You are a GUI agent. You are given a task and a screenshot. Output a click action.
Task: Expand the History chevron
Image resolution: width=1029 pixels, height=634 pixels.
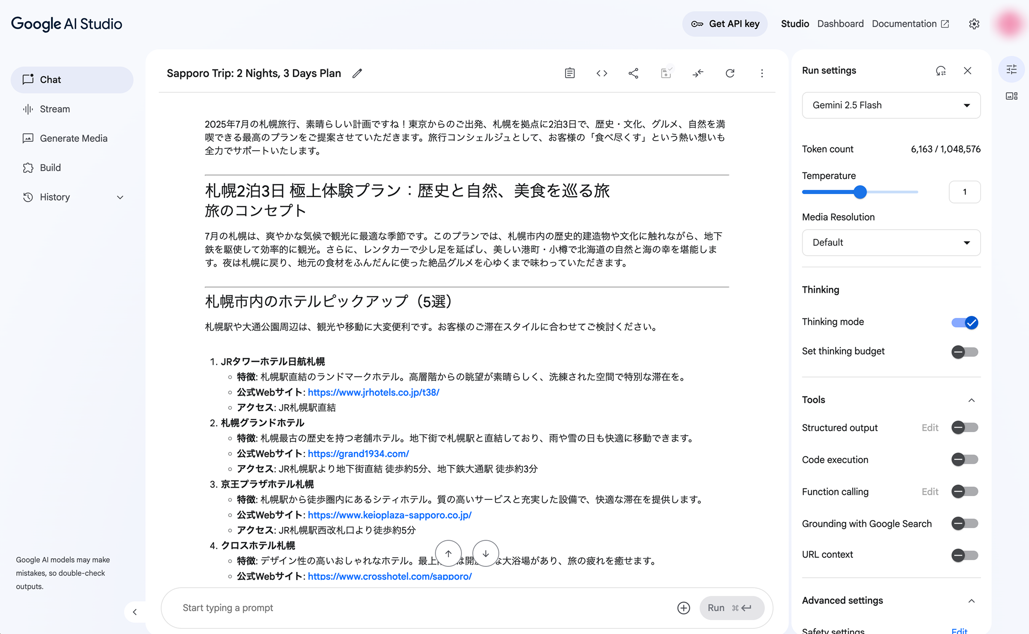(120, 197)
